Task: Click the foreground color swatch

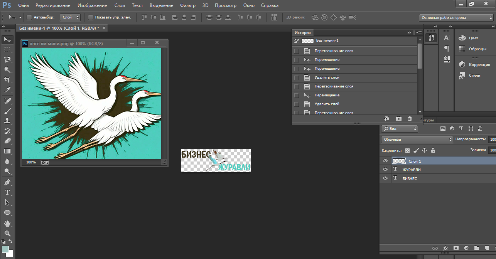Action: coord(5,250)
